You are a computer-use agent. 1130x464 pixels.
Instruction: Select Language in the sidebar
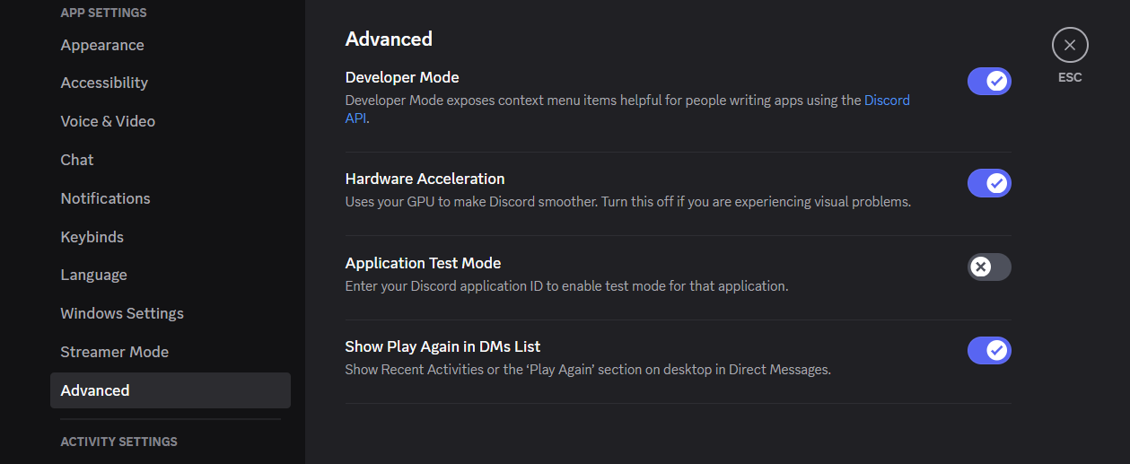(x=93, y=275)
